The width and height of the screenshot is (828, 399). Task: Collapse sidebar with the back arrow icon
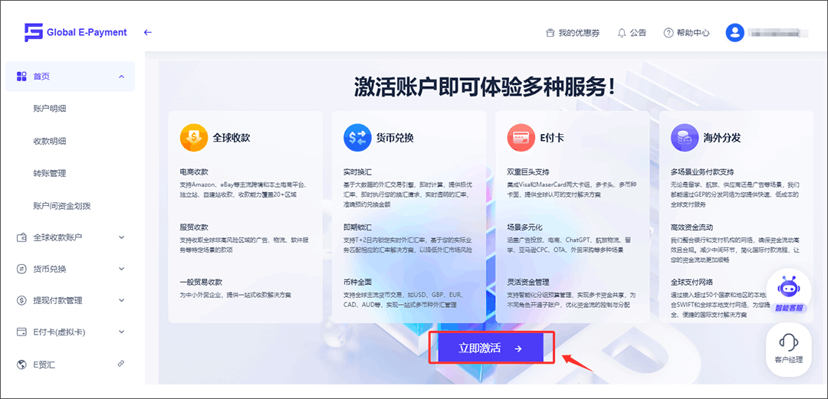click(148, 32)
